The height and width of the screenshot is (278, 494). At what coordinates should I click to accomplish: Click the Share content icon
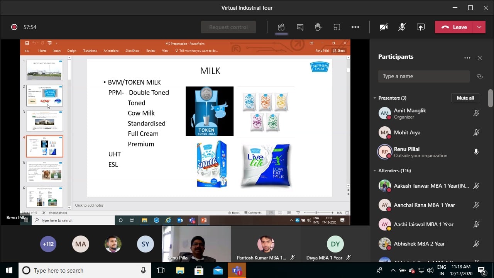421,27
